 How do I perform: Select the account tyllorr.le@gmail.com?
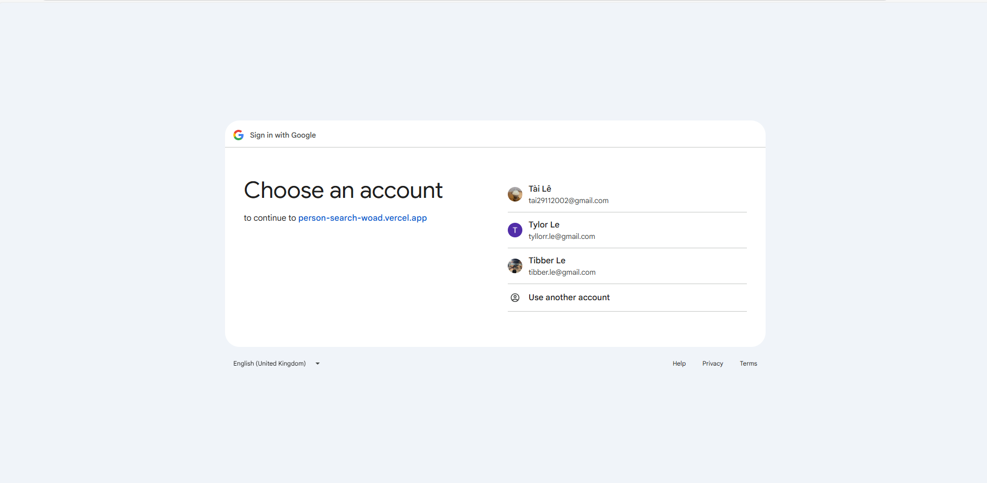click(x=561, y=236)
